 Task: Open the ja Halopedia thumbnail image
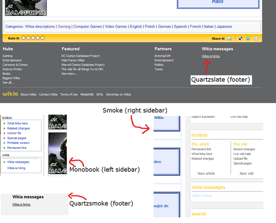[26, 8]
